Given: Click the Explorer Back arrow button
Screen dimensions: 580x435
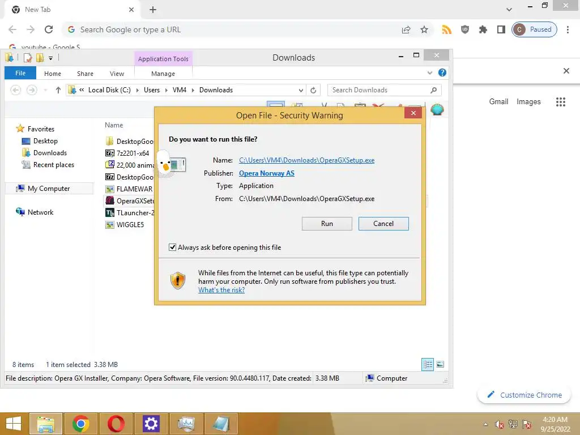Looking at the screenshot, I should click(x=15, y=90).
